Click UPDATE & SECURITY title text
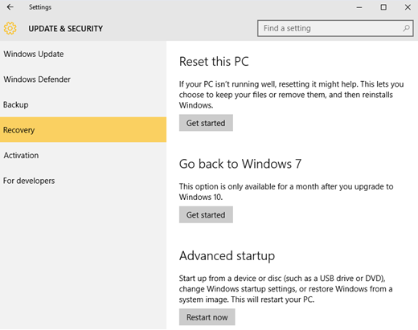418x330 pixels. tap(66, 29)
